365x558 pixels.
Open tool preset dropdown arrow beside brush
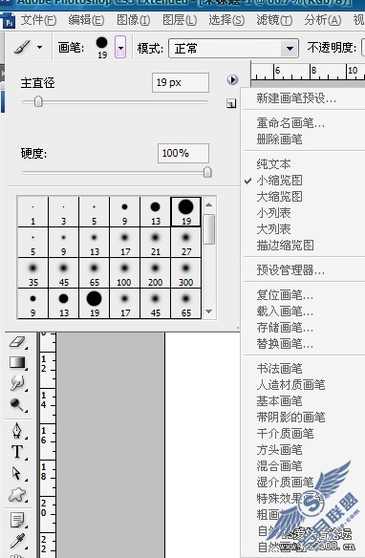(39, 47)
